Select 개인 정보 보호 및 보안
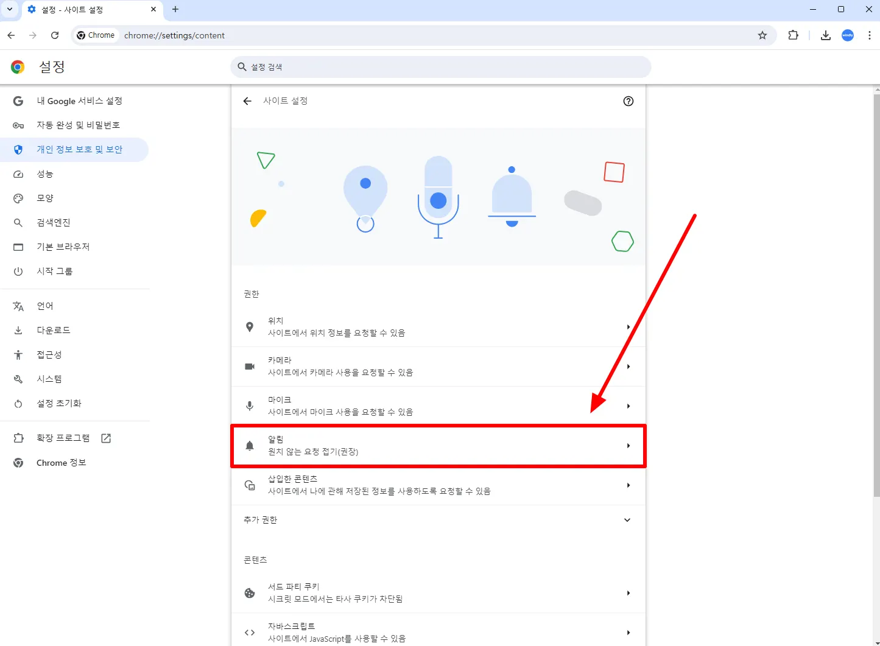The height and width of the screenshot is (646, 880). pos(74,150)
